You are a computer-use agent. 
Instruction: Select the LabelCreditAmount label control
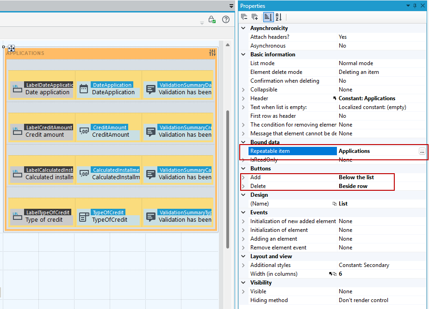[42, 131]
